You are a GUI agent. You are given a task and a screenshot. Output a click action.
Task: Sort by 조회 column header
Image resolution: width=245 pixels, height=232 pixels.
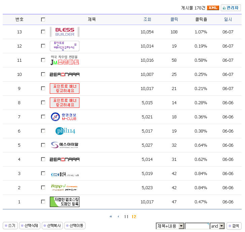coord(147,20)
